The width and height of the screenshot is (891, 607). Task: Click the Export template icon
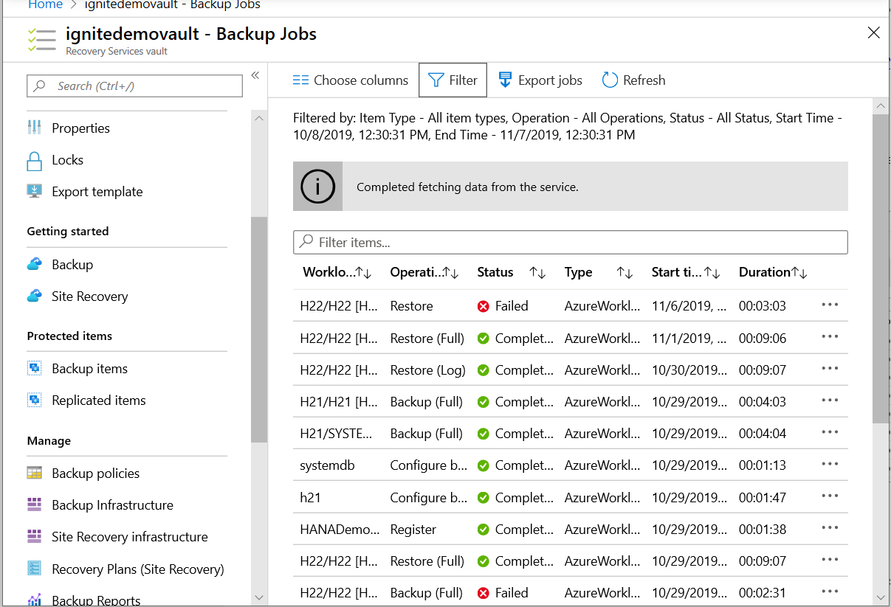(35, 191)
